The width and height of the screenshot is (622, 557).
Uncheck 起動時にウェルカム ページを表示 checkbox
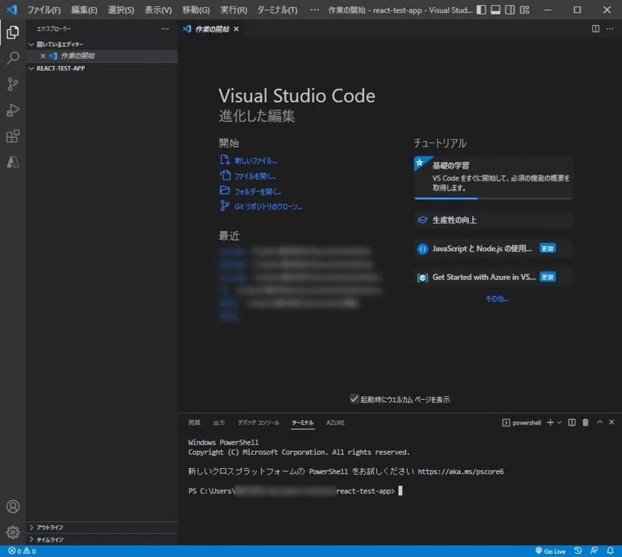354,399
